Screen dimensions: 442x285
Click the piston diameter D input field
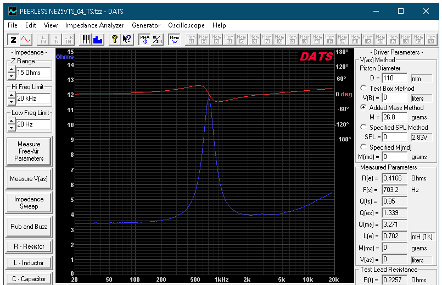point(395,78)
